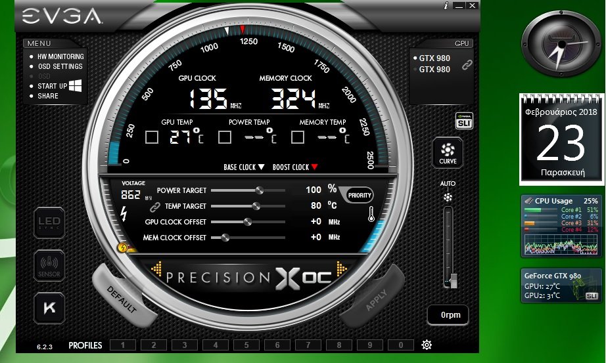Click the thermometer priority icon
Image resolution: width=606 pixels, height=363 pixels.
click(371, 214)
